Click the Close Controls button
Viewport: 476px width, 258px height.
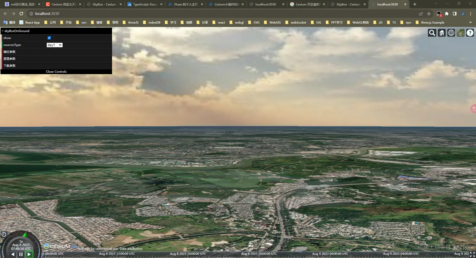[56, 72]
